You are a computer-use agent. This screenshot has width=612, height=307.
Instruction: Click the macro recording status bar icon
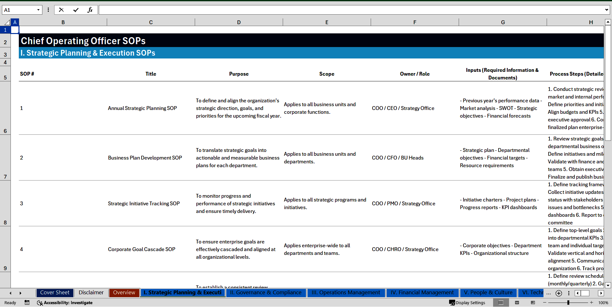pos(27,303)
